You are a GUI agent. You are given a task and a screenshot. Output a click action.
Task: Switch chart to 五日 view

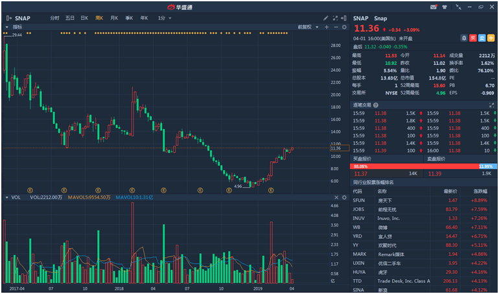[x=70, y=18]
